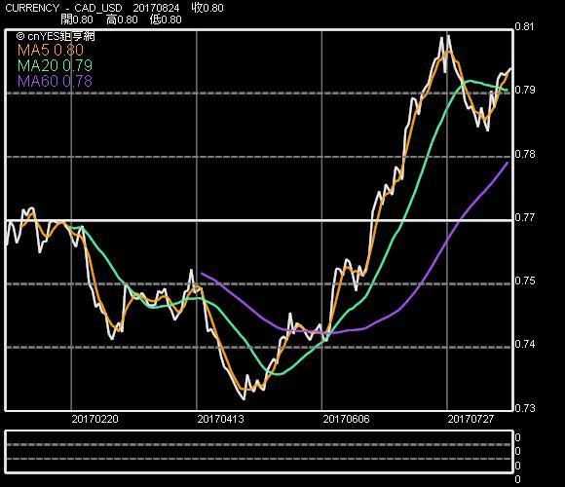Viewport: 565px width, 487px height.
Task: Click the lower indicator sub-panel
Action: (259, 451)
